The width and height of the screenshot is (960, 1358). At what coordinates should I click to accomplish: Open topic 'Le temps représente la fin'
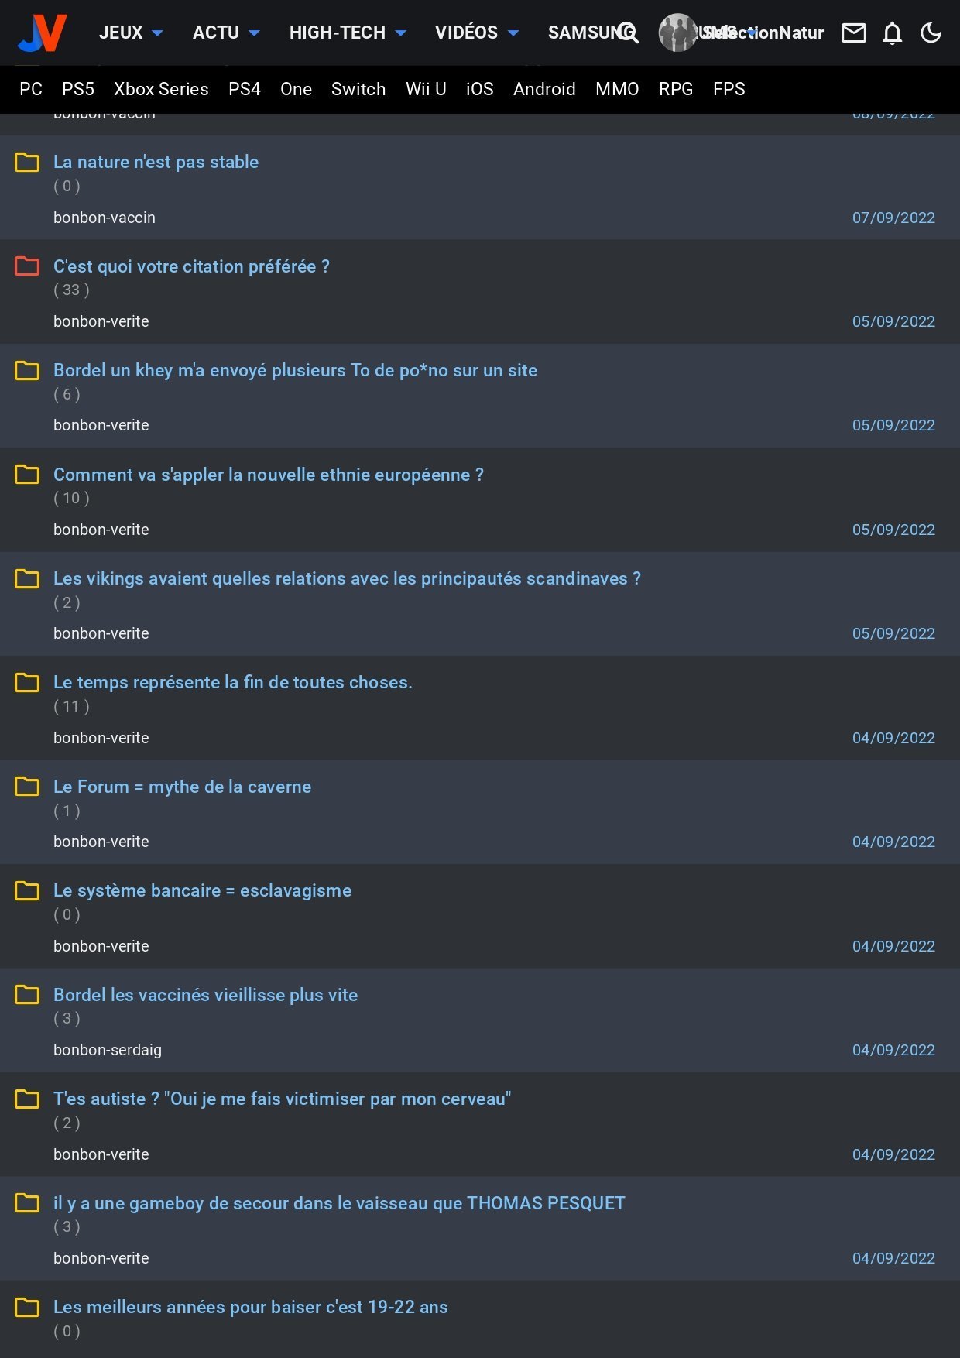point(232,682)
